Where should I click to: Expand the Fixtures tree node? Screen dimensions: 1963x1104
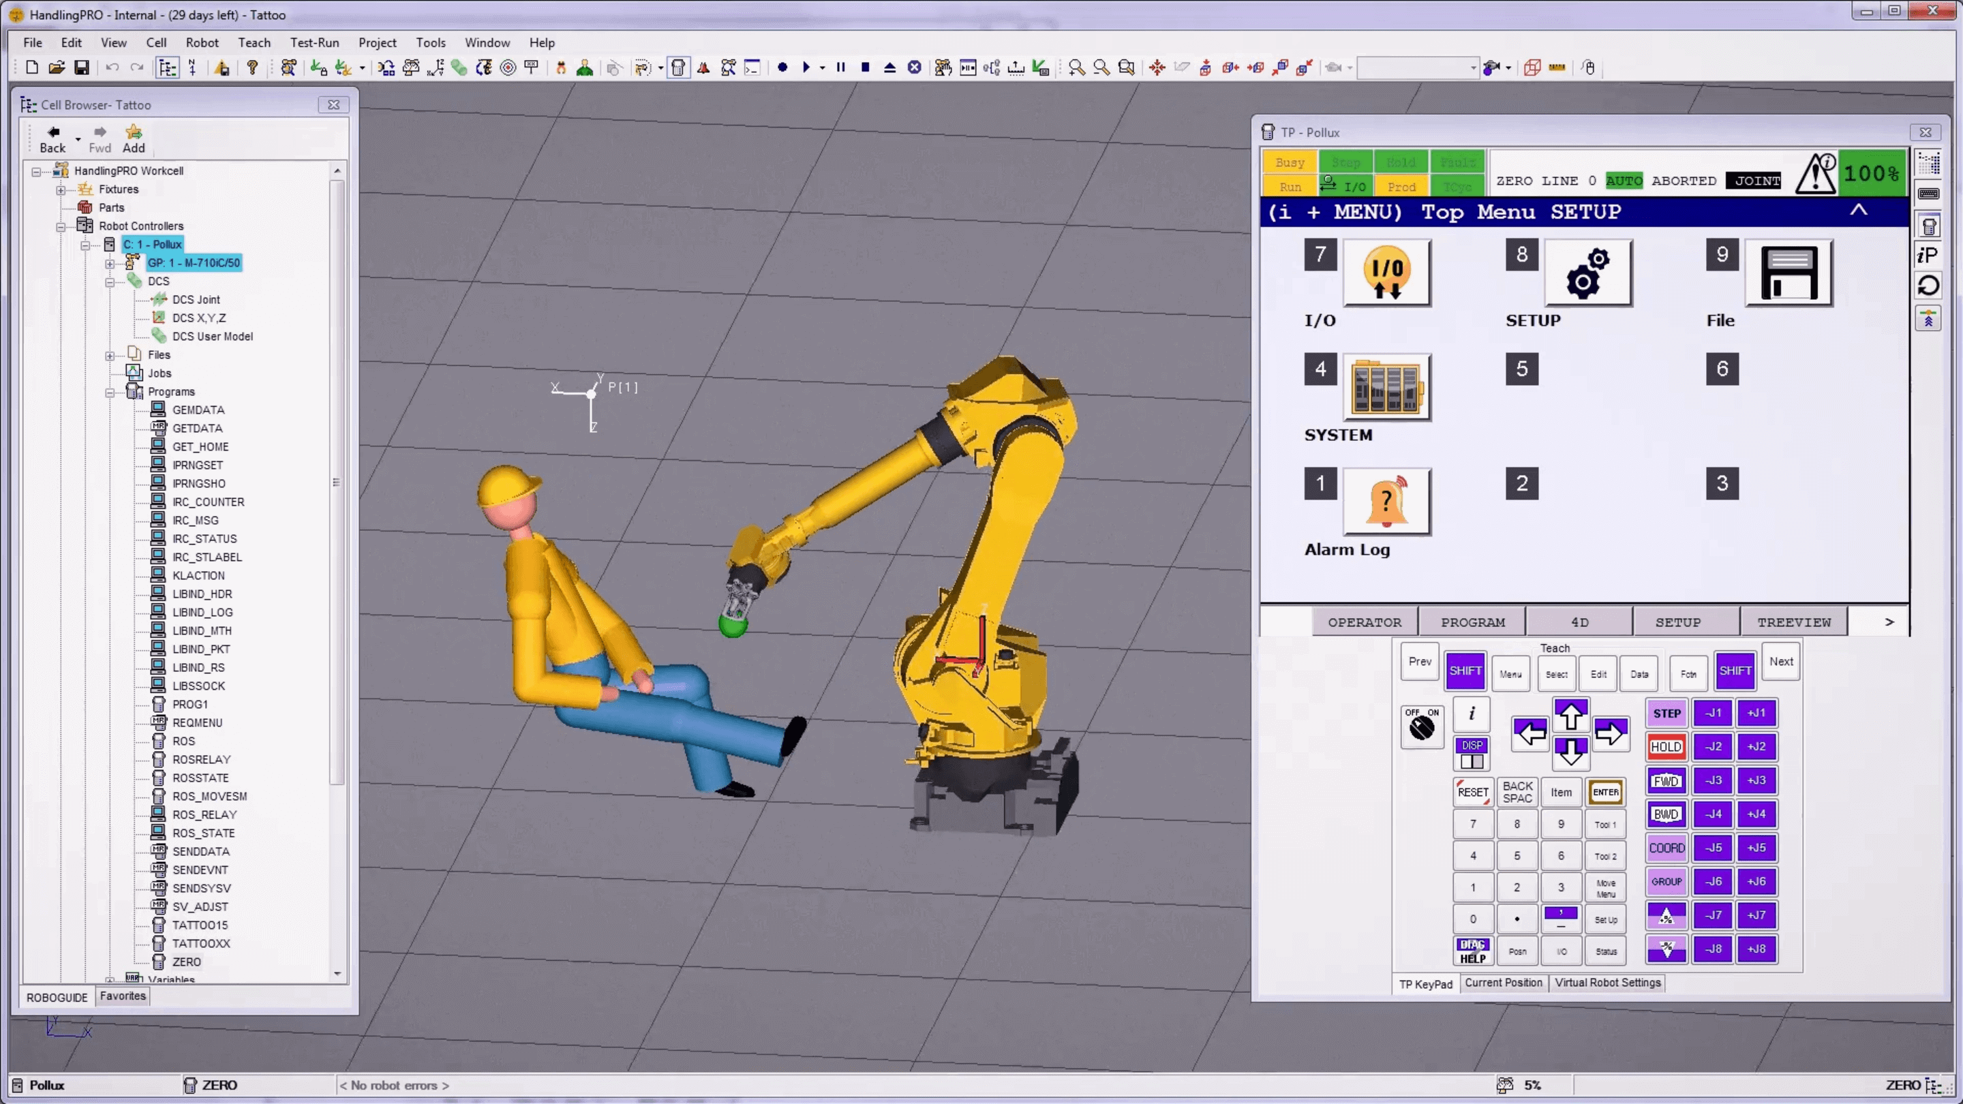coord(61,189)
